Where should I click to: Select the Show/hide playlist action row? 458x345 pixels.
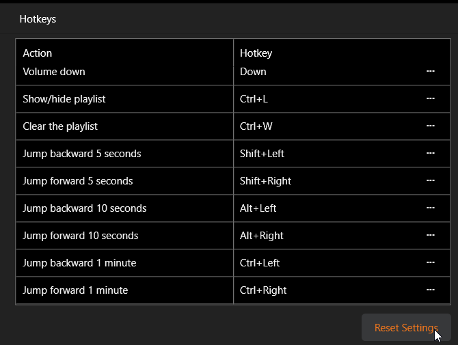[64, 99]
